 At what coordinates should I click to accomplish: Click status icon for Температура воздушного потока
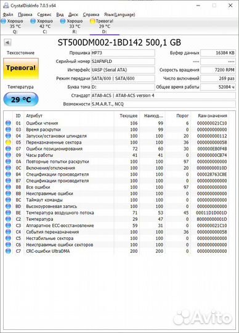[8, 212]
